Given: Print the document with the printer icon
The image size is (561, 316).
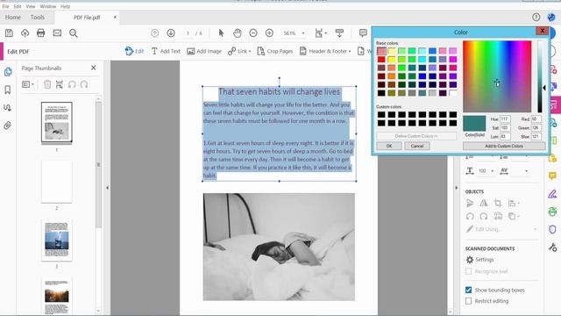Looking at the screenshot, I should (41, 33).
